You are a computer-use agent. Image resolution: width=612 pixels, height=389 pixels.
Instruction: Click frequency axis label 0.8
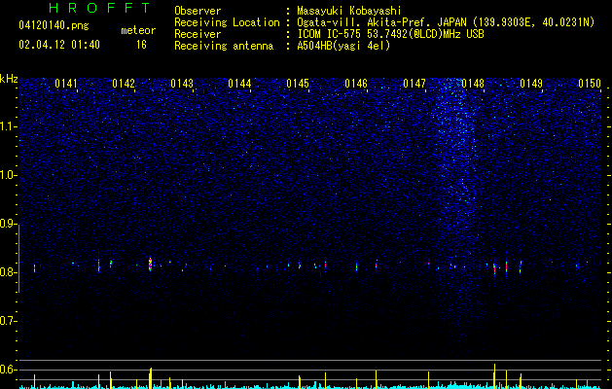8,272
